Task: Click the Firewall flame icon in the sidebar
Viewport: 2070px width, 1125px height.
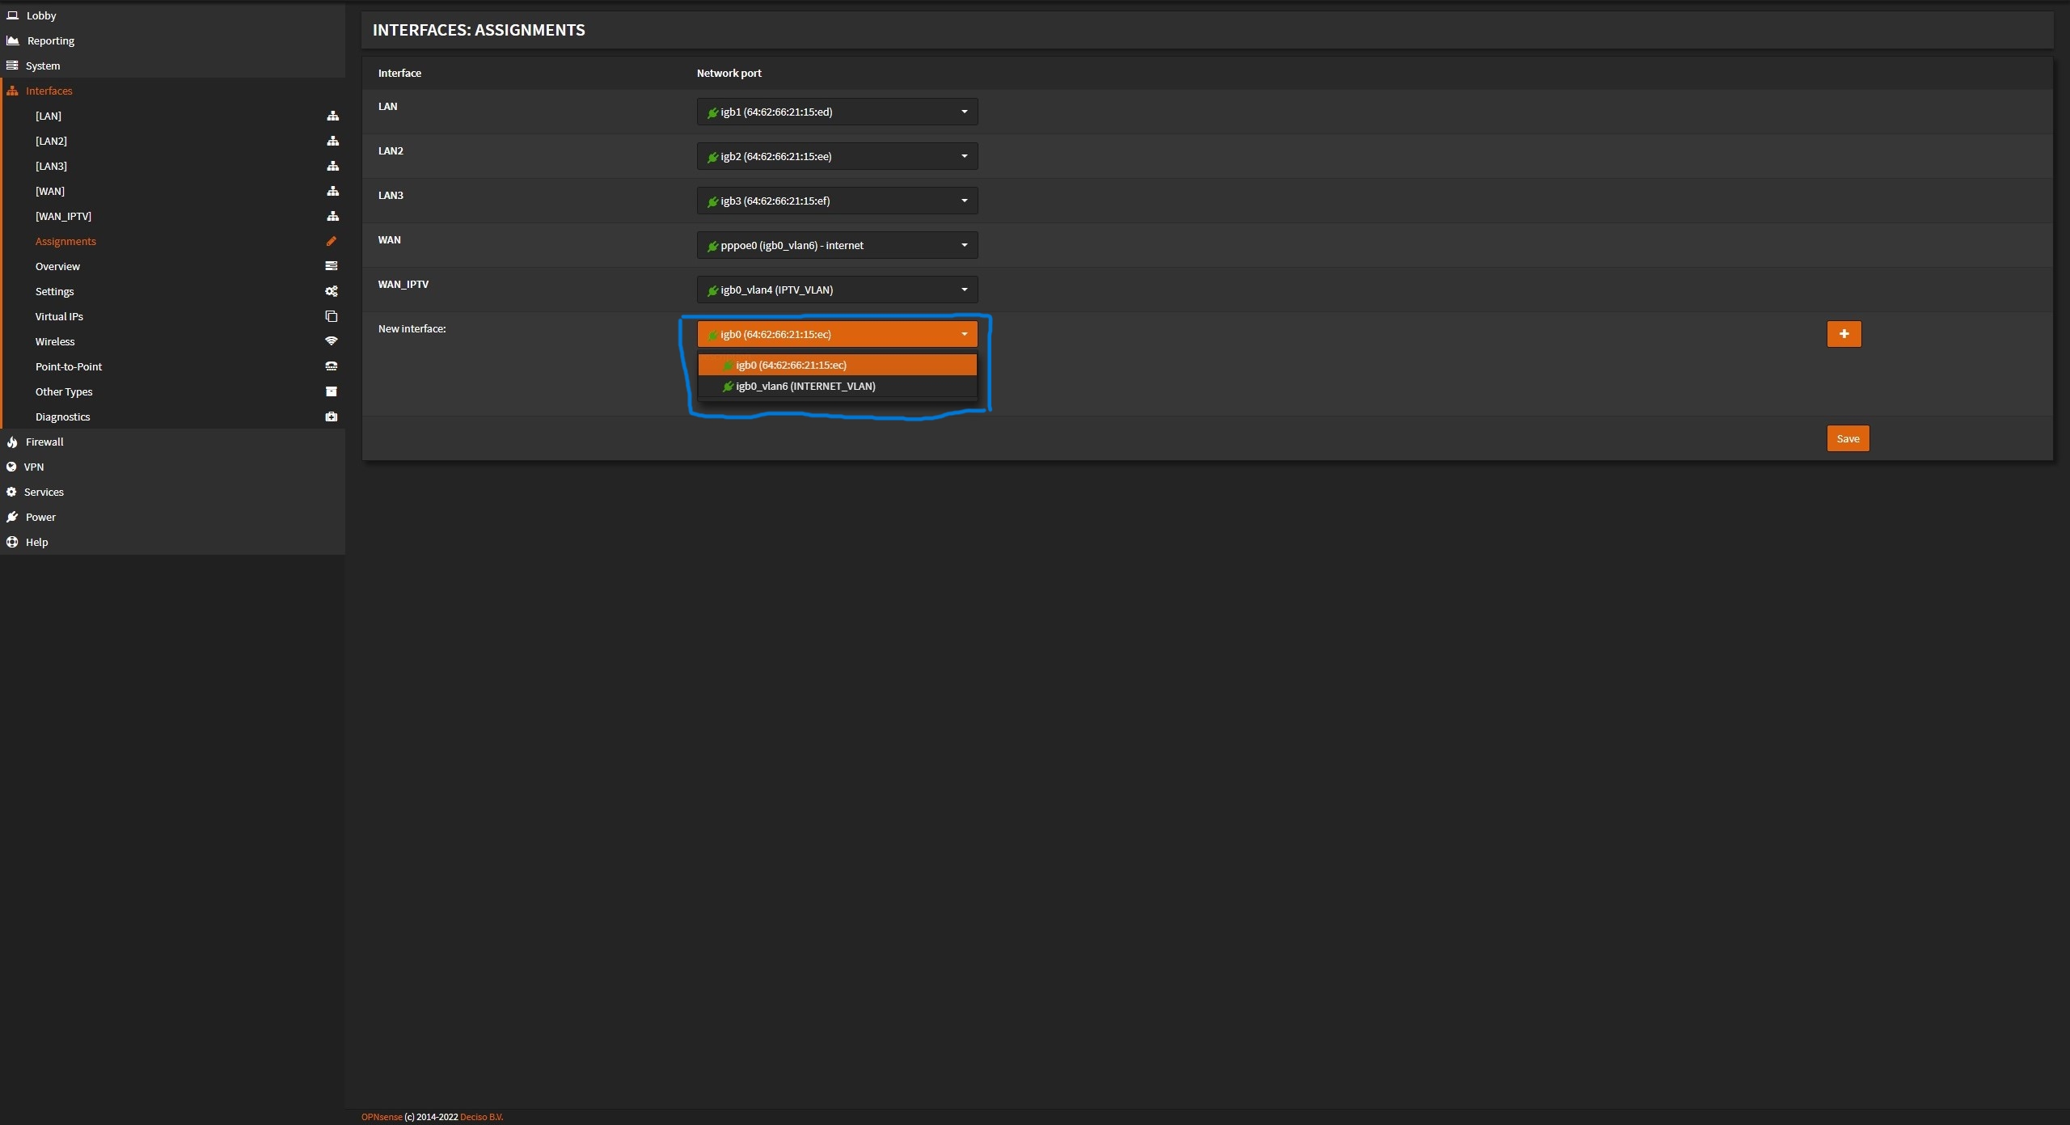Action: (12, 442)
